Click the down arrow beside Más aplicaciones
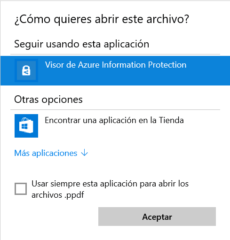Image resolution: width=230 pixels, height=240 pixels. [85, 153]
